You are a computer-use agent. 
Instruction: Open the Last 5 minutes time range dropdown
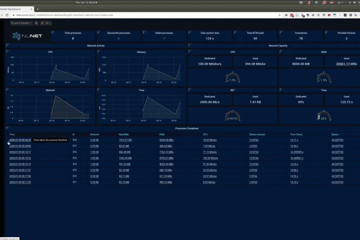20,23
